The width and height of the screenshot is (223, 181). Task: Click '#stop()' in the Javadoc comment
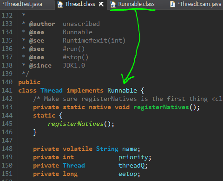[x=76, y=57]
